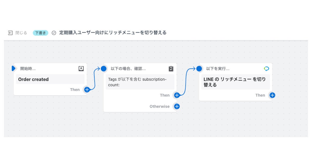Image resolution: width=312 pixels, height=163 pixels.
Task: Click the blue connector dot on the LINE action node
Action: [x=199, y=69]
